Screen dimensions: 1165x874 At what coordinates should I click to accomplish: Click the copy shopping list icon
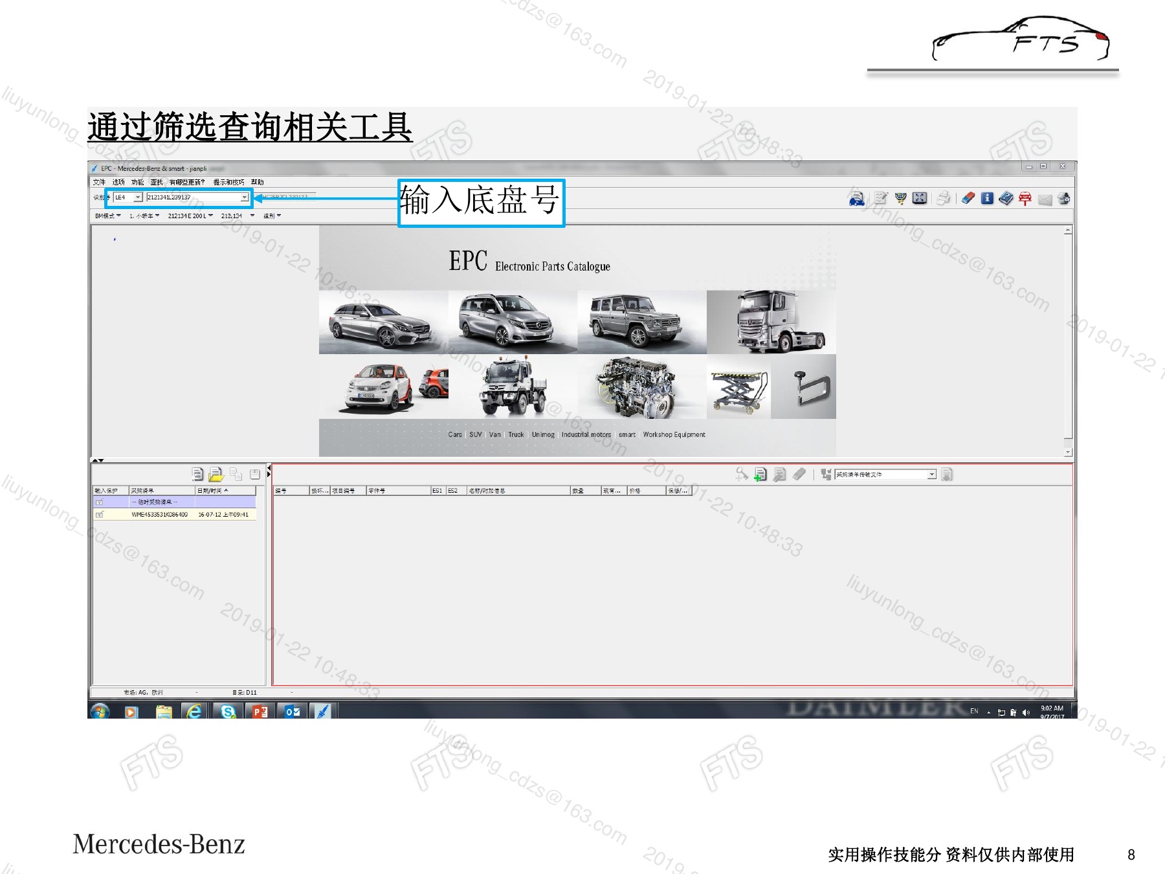pyautogui.click(x=236, y=475)
